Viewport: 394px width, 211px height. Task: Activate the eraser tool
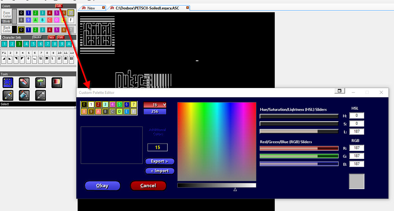point(24,82)
